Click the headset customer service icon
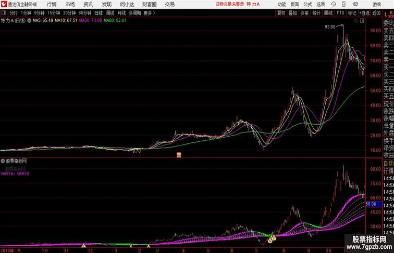This screenshot has height=253, width=394. pos(334,4)
